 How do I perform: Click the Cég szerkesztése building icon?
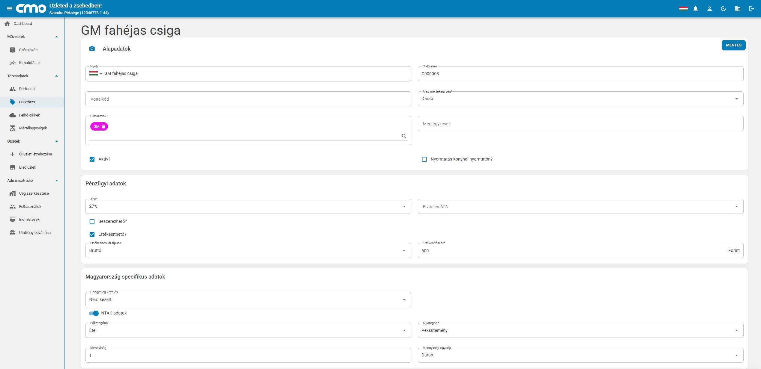(x=12, y=193)
